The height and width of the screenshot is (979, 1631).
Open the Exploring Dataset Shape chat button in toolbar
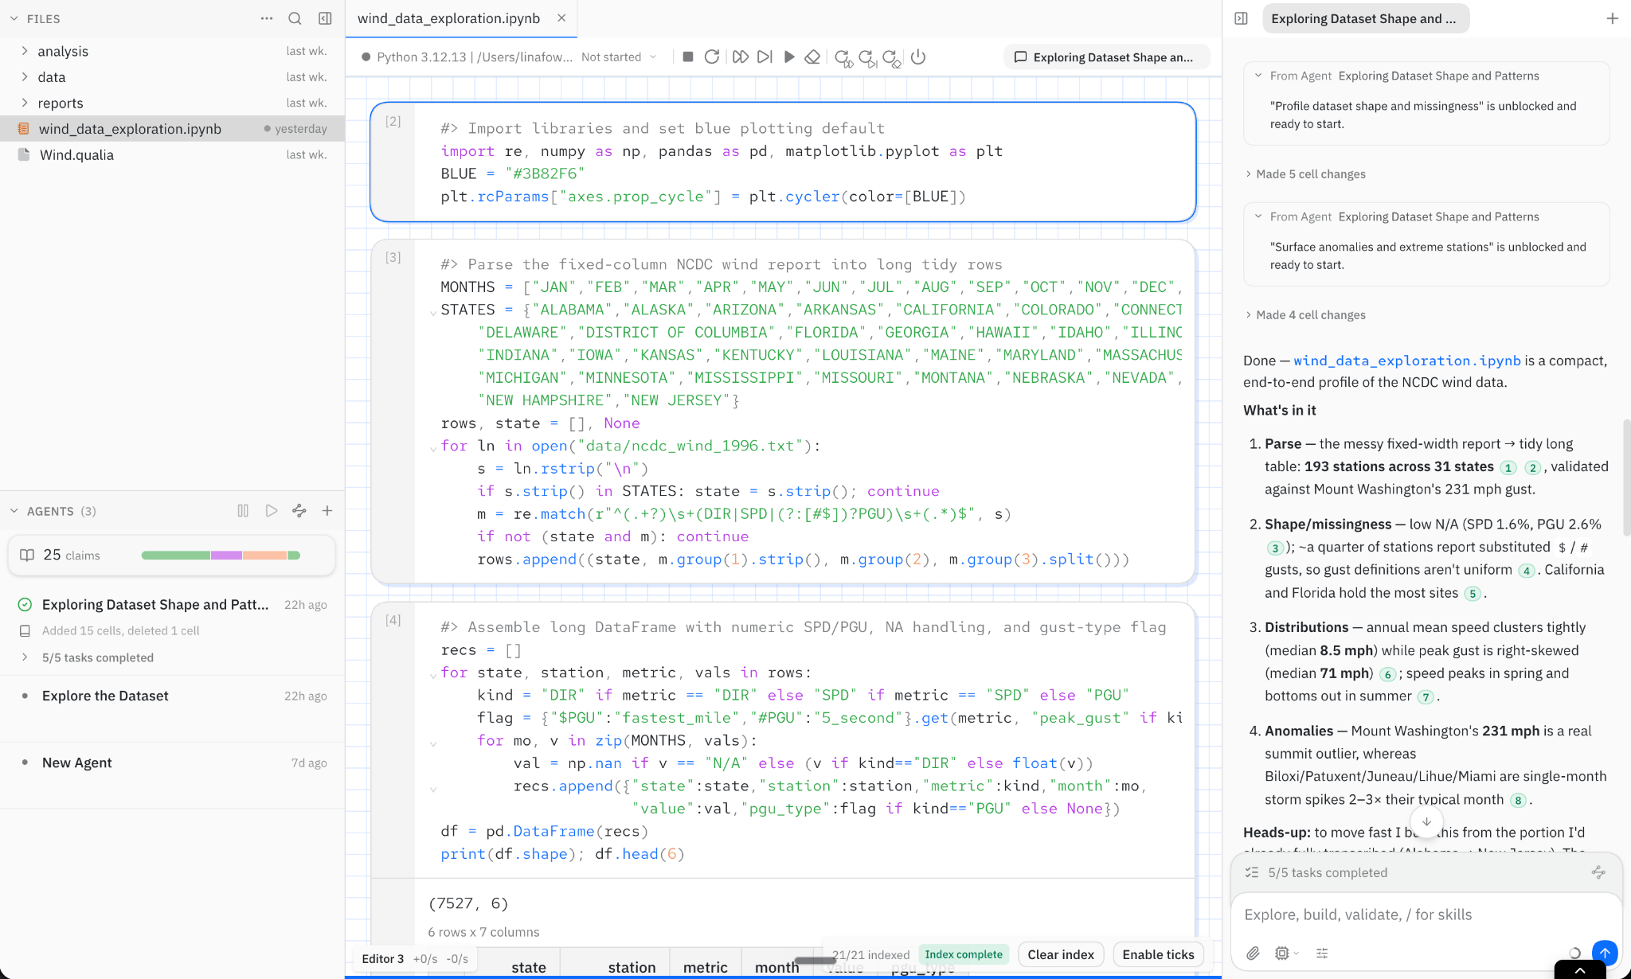(1107, 57)
